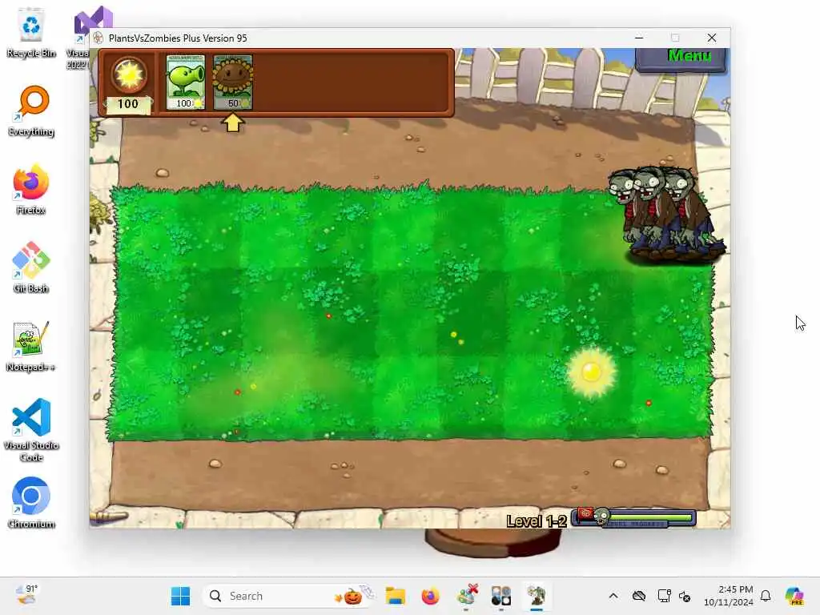Viewport: 820px width, 615px height.
Task: Click the display network tray icon
Action: click(x=664, y=596)
